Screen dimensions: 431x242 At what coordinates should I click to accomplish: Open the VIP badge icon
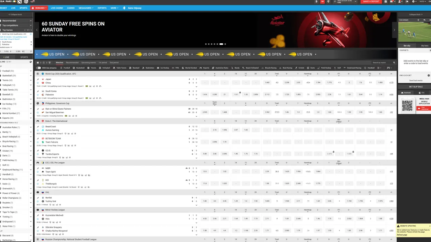pyautogui.click(x=323, y=2)
